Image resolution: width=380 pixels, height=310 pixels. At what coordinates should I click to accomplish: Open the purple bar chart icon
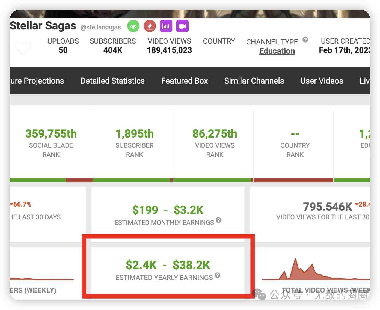point(166,26)
